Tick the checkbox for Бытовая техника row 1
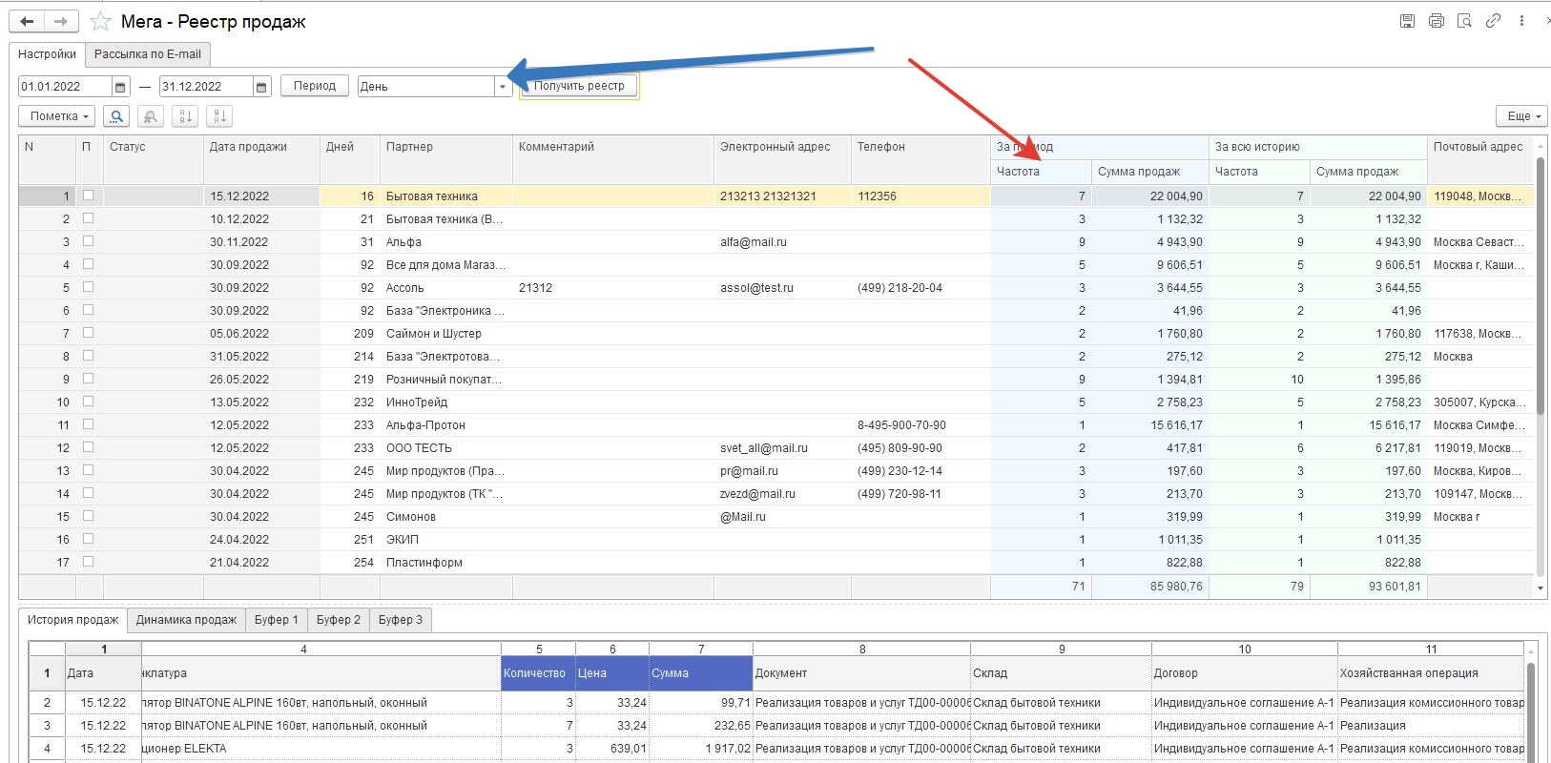 89,196
